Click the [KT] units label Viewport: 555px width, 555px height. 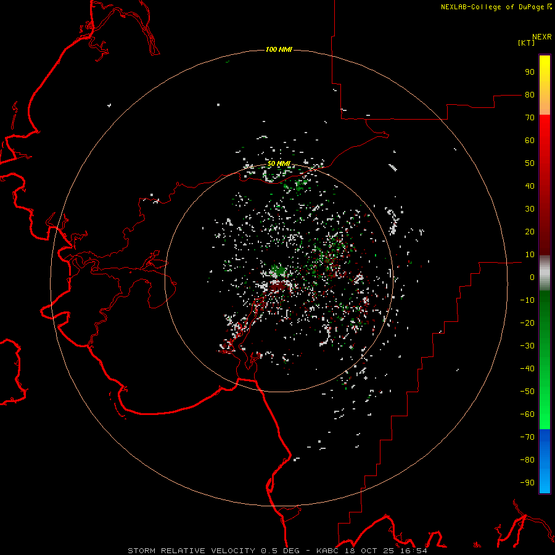(x=527, y=43)
